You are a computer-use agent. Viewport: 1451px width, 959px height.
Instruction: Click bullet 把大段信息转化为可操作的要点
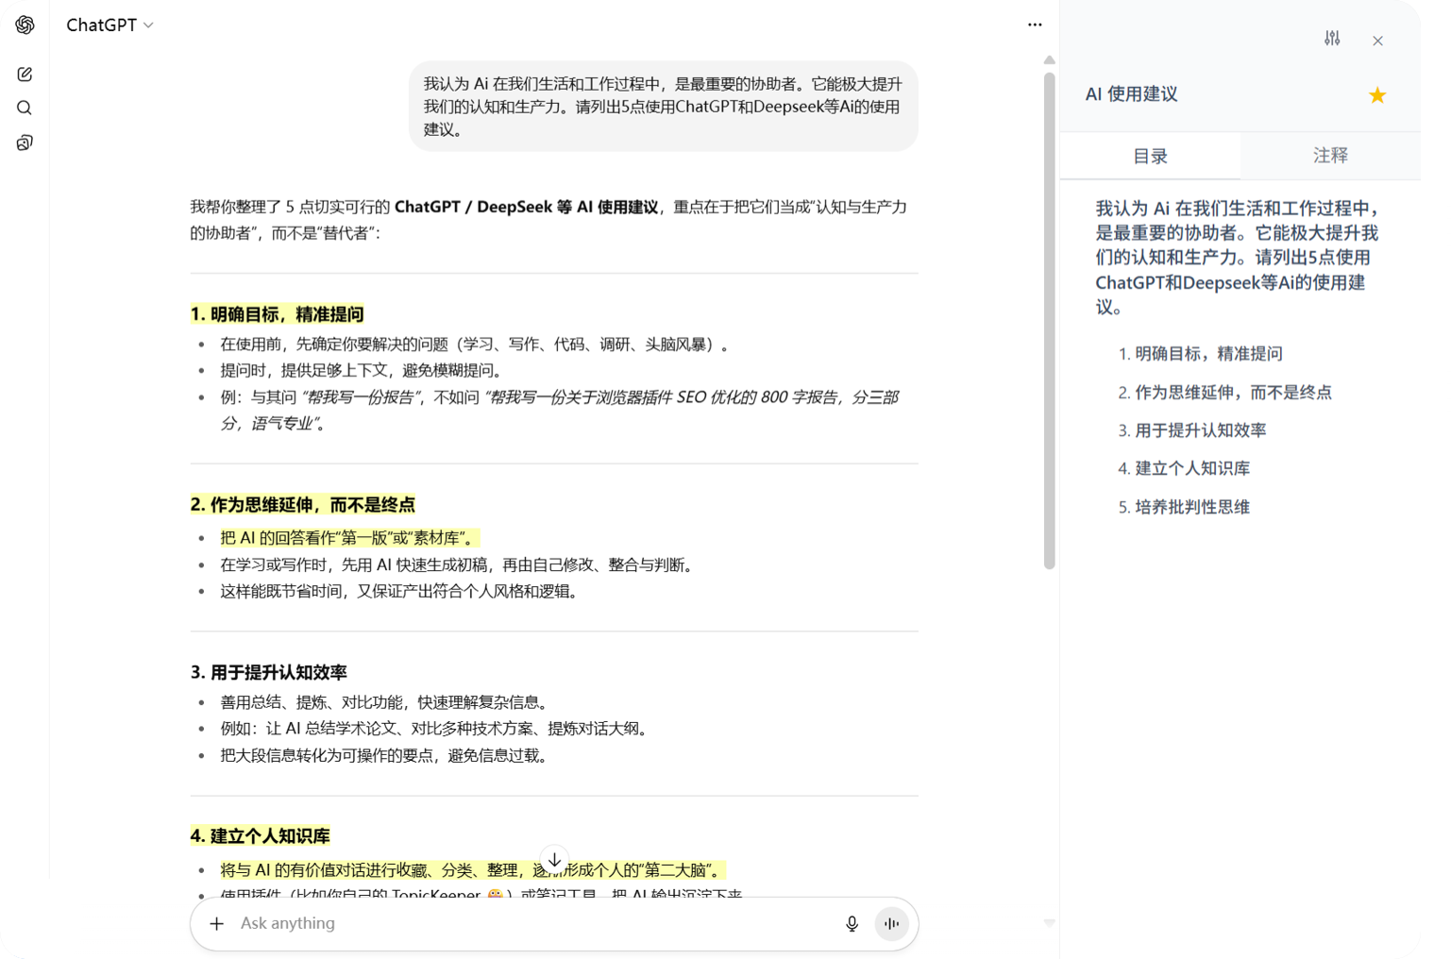386,756
